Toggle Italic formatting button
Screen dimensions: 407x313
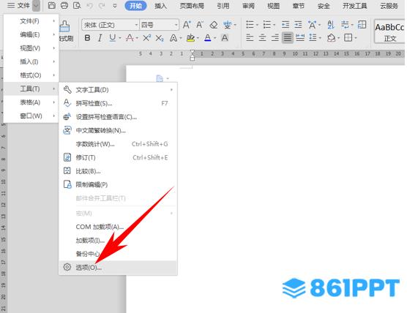100,38
